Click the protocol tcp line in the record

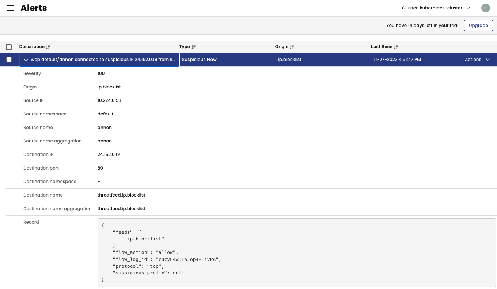[139, 266]
